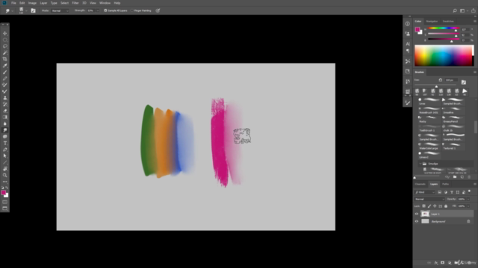Click the Layer 1 thumbnail
Screen dimensions: 478x268
pyautogui.click(x=425, y=214)
